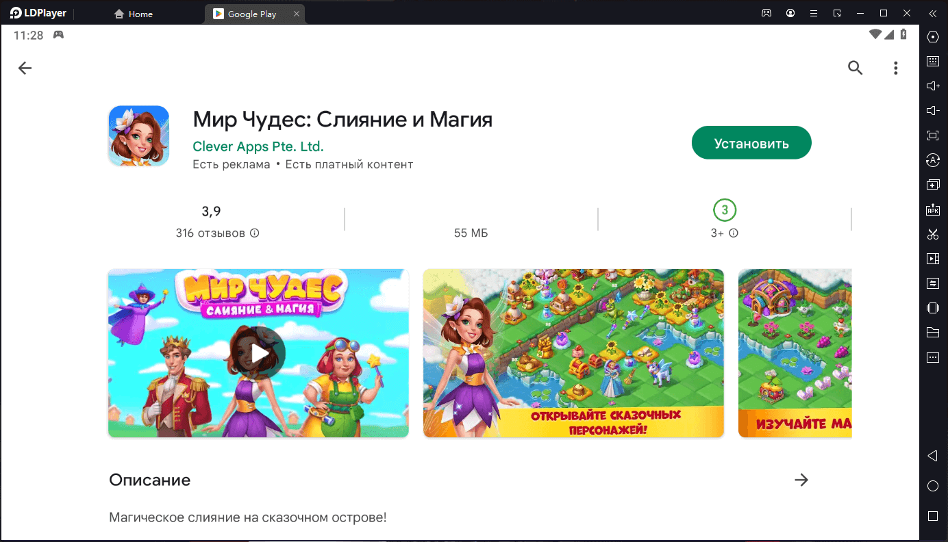948x542 pixels.
Task: Open the LDPlayer hamburger menu
Action: (x=814, y=14)
